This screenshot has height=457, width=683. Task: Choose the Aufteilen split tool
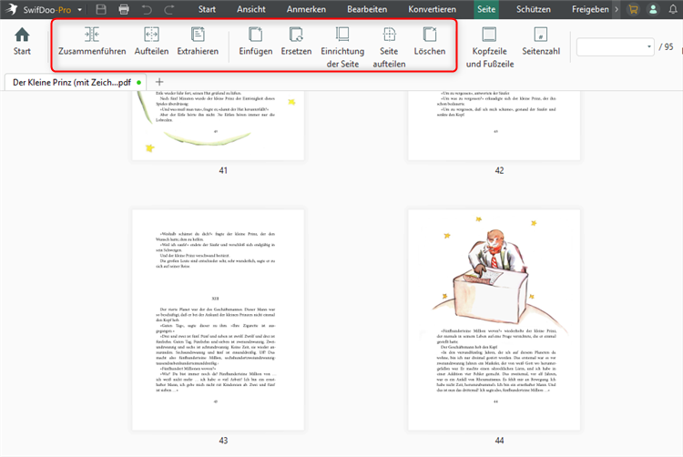(x=151, y=42)
